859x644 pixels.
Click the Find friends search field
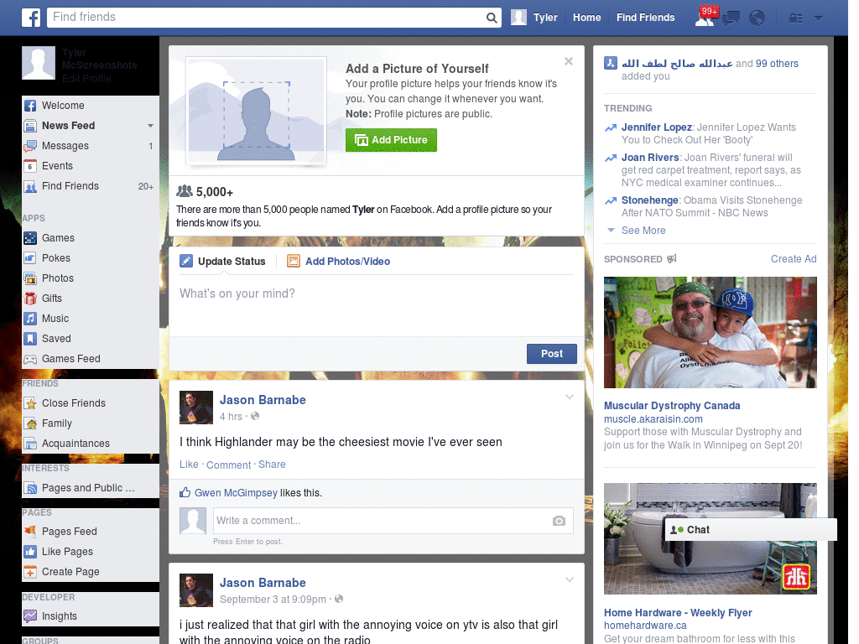click(x=266, y=18)
